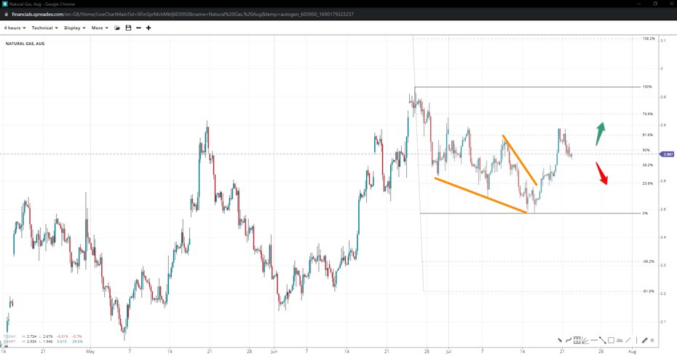Select the arrow drawing tool
Screen dimensions: 677x359
point(560,340)
